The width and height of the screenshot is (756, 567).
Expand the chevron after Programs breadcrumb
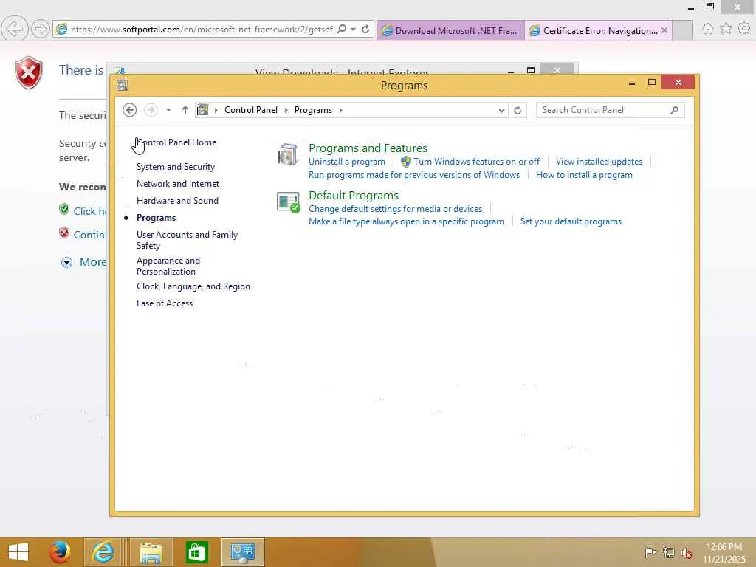[341, 110]
